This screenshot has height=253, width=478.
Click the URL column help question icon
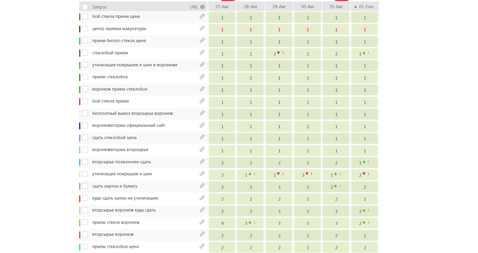(202, 7)
